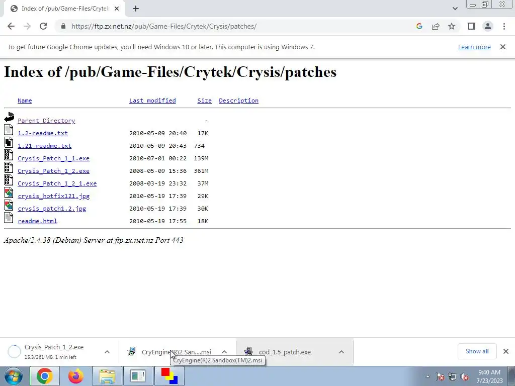Open cod_1.5_patch.exe download
The image size is (515, 386).
point(285,352)
